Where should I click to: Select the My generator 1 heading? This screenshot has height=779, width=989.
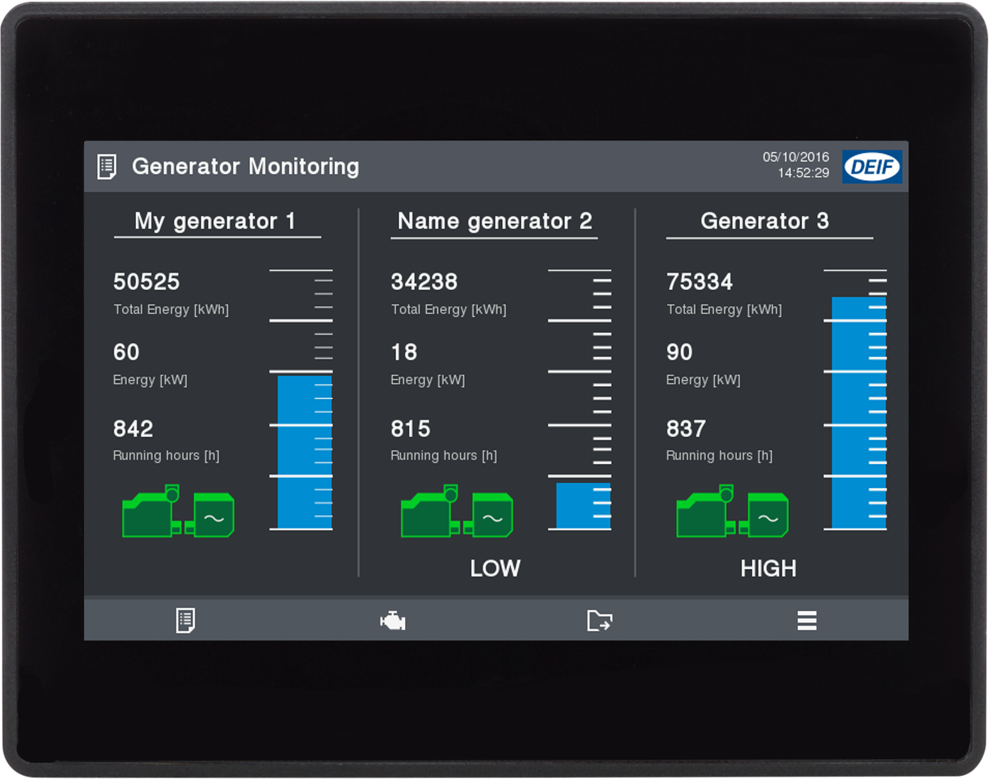tap(215, 221)
